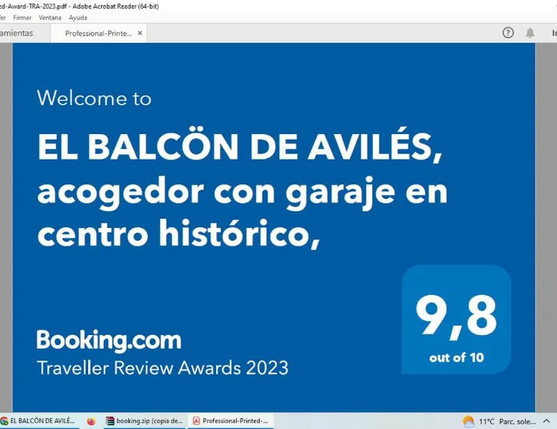Open Firefox from the taskbar

tap(91, 421)
